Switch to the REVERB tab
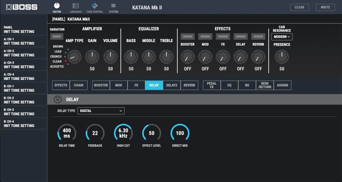The image size is (342, 182). 189,85
